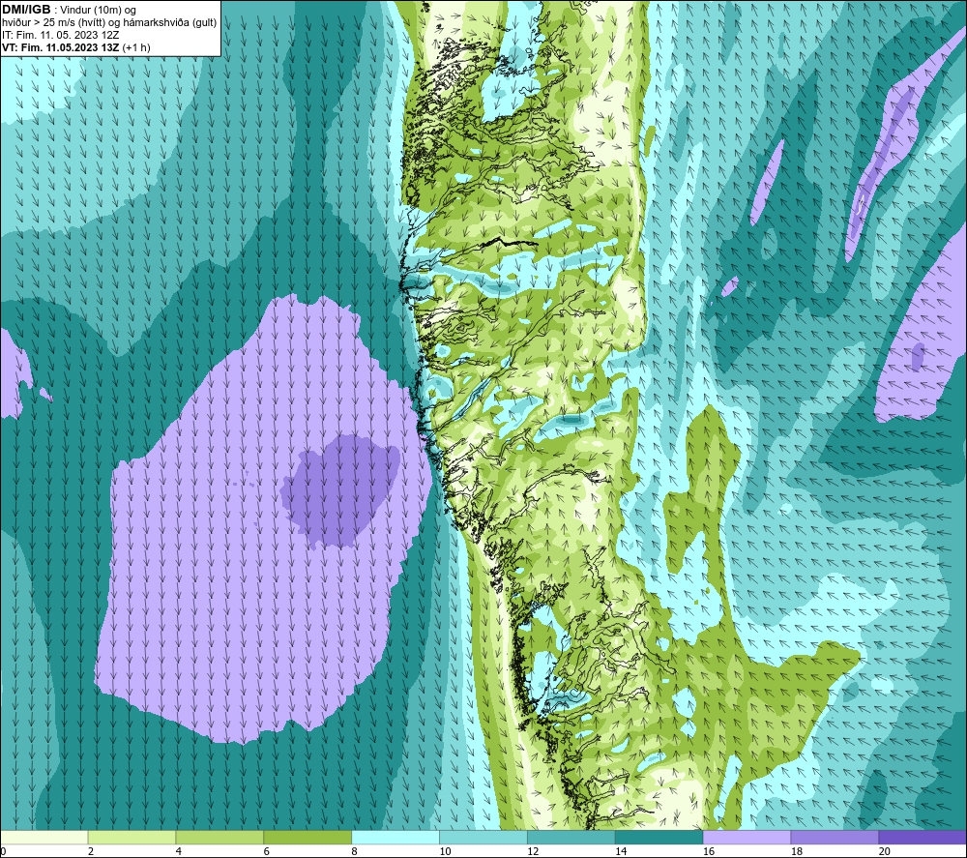Image resolution: width=967 pixels, height=858 pixels.
Task: Click the 16-18 m/s light purple legend swatch
Action: coord(747,837)
